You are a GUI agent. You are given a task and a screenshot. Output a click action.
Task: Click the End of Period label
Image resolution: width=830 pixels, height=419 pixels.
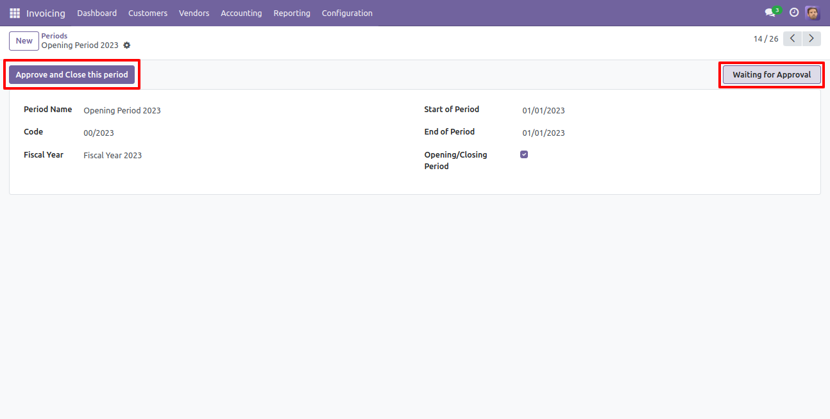click(x=450, y=132)
